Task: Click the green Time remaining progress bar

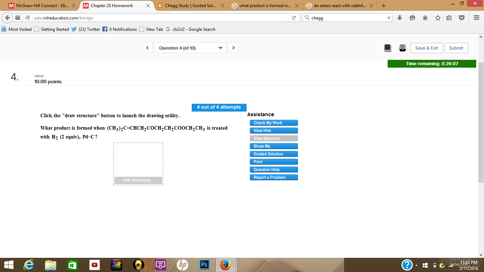Action: [x=431, y=64]
